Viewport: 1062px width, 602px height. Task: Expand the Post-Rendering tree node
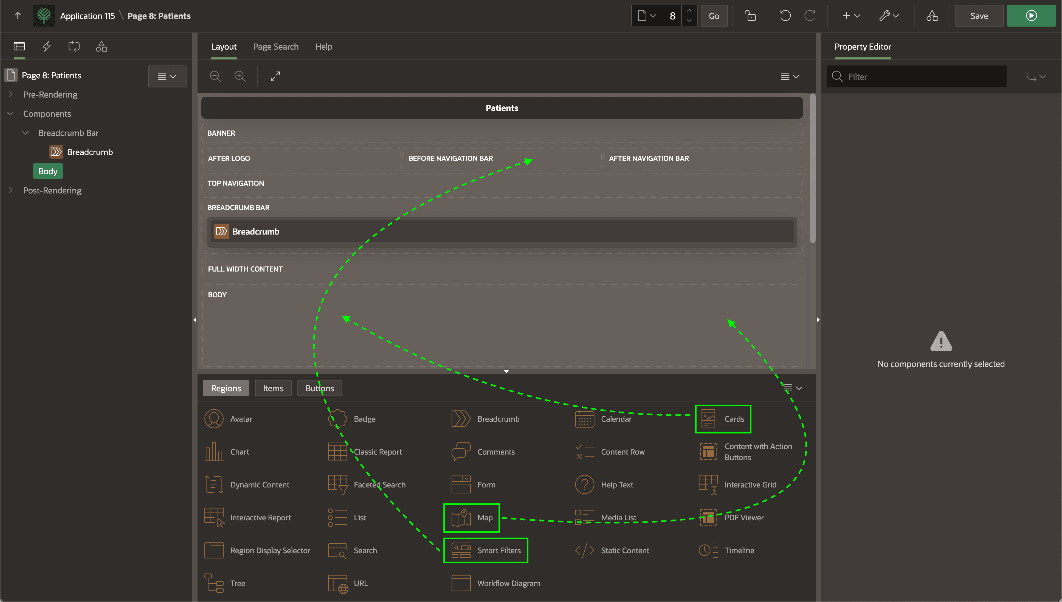pos(11,190)
